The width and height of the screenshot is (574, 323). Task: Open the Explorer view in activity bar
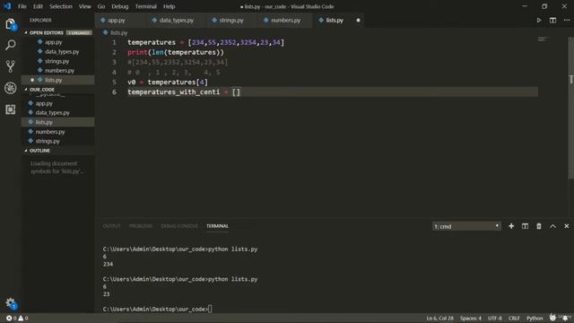[x=10, y=24]
